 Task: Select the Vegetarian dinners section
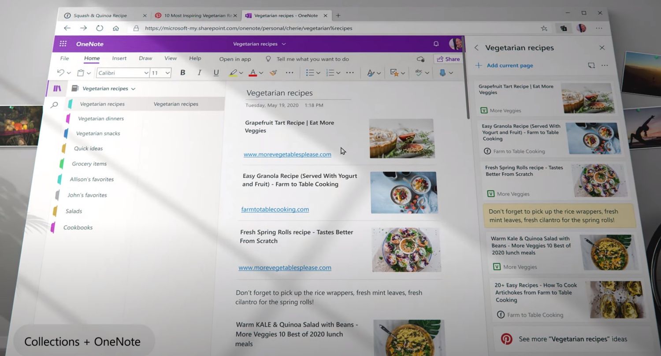coord(101,119)
